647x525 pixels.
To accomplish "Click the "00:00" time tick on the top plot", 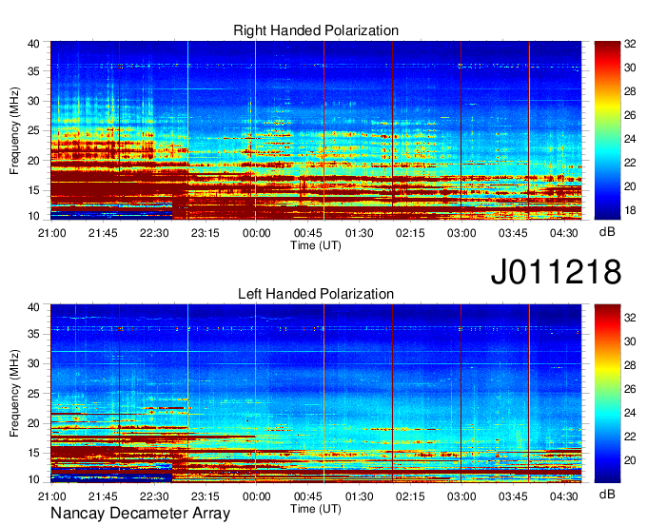I will click(x=256, y=233).
